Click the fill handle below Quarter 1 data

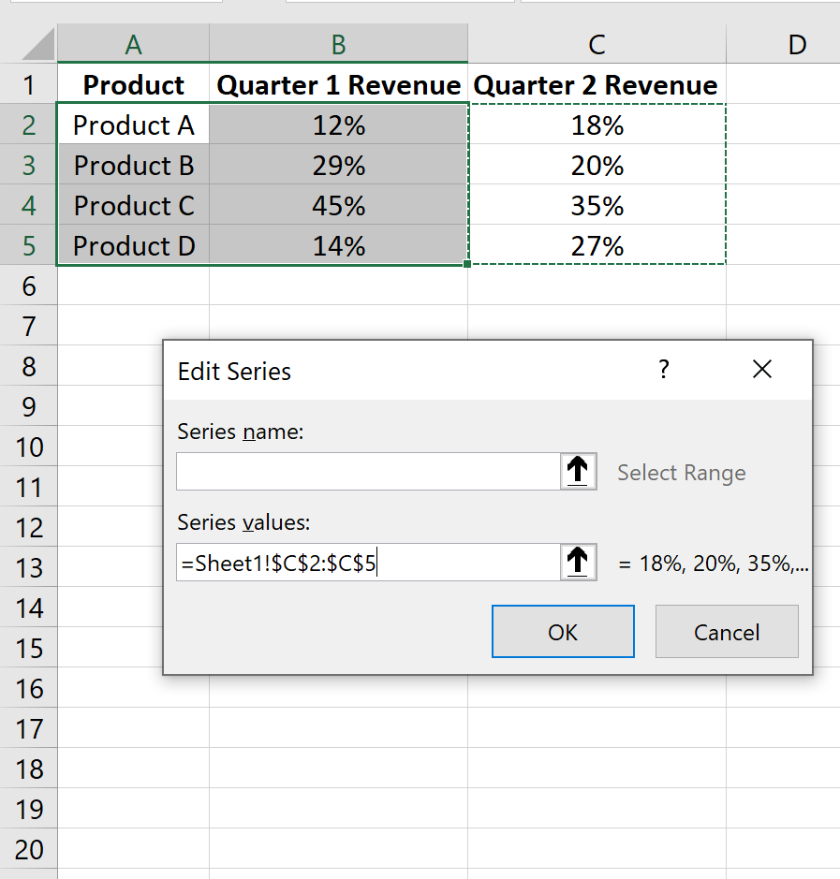(467, 264)
